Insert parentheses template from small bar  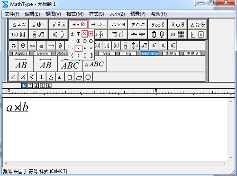(98, 46)
